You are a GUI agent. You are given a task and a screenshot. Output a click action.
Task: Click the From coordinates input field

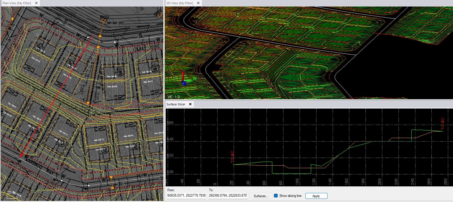[186, 196]
